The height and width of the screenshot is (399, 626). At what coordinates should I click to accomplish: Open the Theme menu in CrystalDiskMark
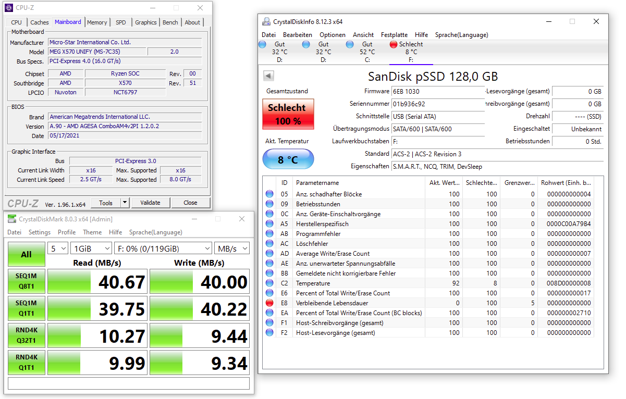point(92,232)
